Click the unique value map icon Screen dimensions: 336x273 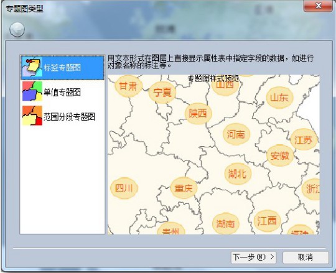click(x=32, y=91)
